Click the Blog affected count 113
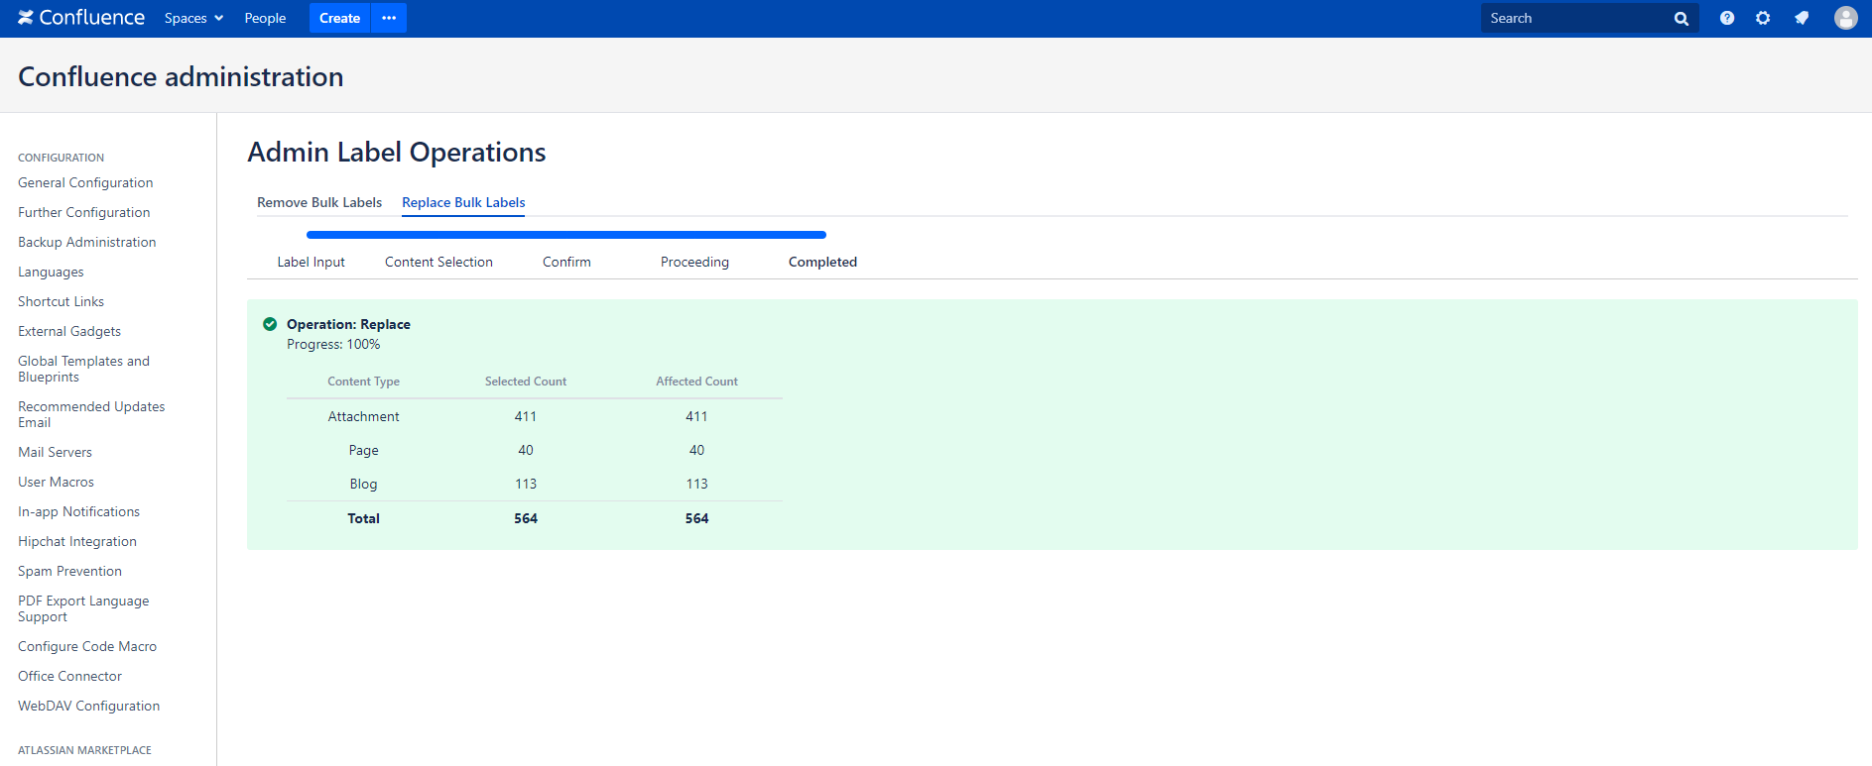This screenshot has width=1872, height=766. point(696,484)
